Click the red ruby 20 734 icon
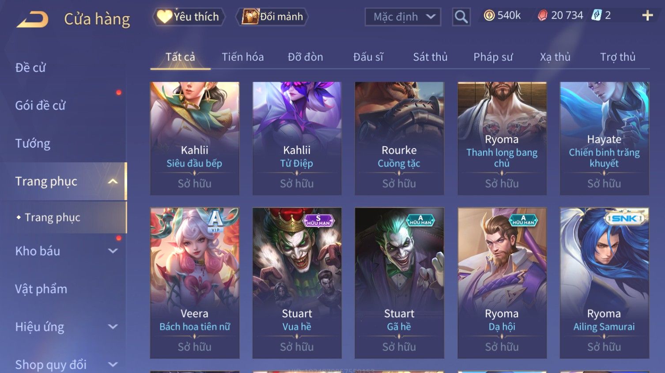Image resolution: width=665 pixels, height=373 pixels. (543, 15)
